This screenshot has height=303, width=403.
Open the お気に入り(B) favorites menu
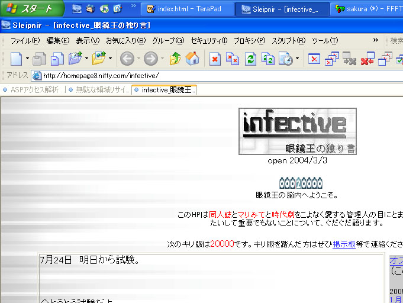tap(125, 41)
